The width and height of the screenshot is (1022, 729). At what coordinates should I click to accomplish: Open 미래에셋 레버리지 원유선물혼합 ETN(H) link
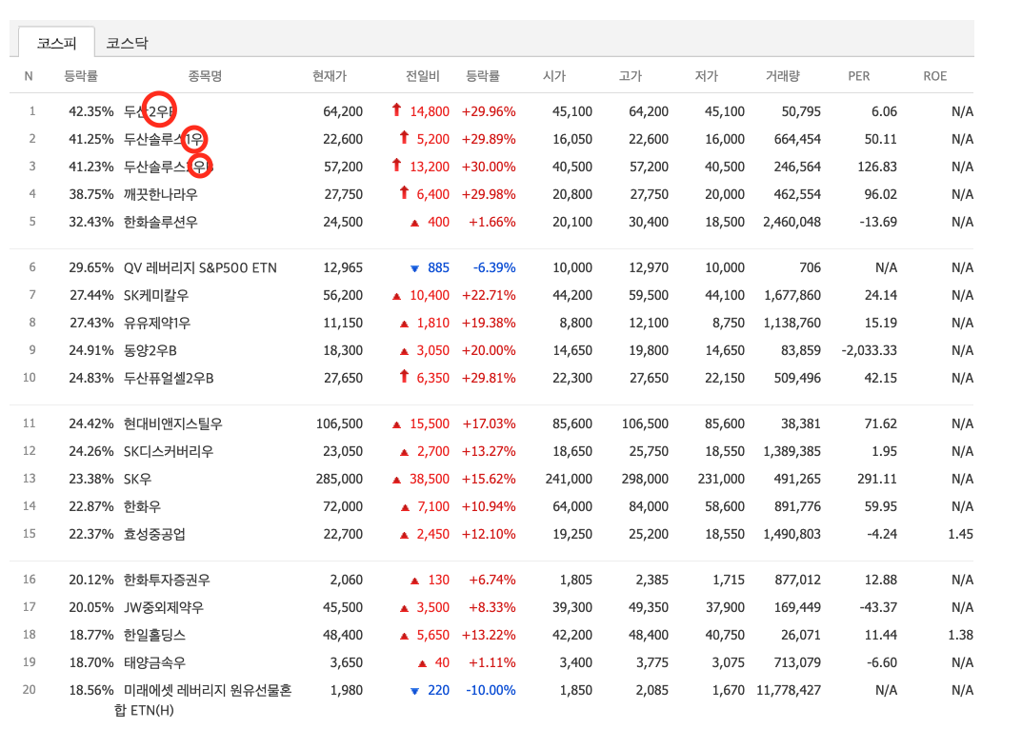coord(203,699)
